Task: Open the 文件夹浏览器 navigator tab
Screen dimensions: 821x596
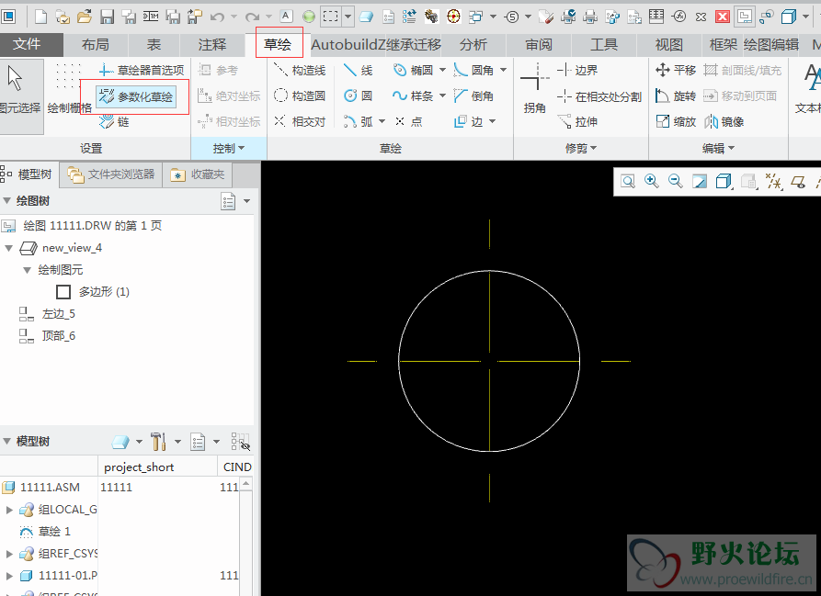Action: tap(111, 174)
